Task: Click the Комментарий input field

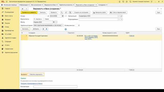Action: pos(55,87)
